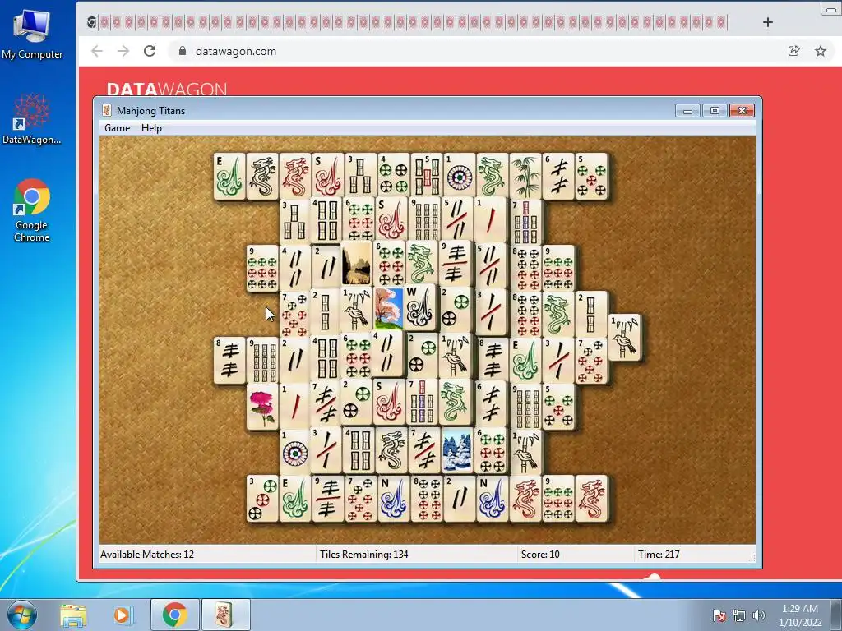Viewport: 842px width, 631px height.
Task: Select the cherry blossom season tile
Action: tap(388, 308)
